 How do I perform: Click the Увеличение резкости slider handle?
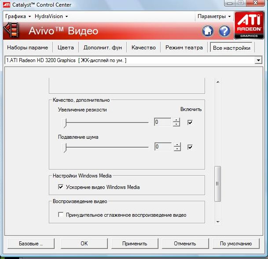point(64,122)
